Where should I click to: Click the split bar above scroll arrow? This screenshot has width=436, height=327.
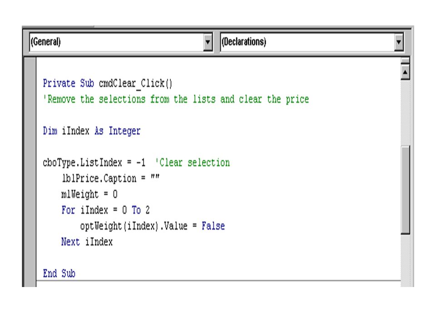(x=405, y=61)
